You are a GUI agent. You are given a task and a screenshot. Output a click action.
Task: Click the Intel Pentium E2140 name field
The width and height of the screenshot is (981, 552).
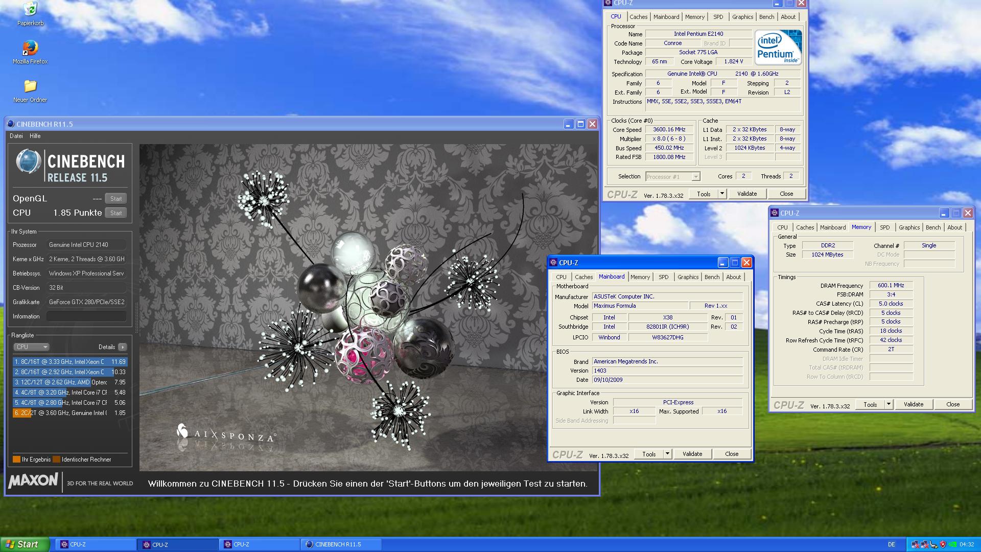[x=698, y=34]
